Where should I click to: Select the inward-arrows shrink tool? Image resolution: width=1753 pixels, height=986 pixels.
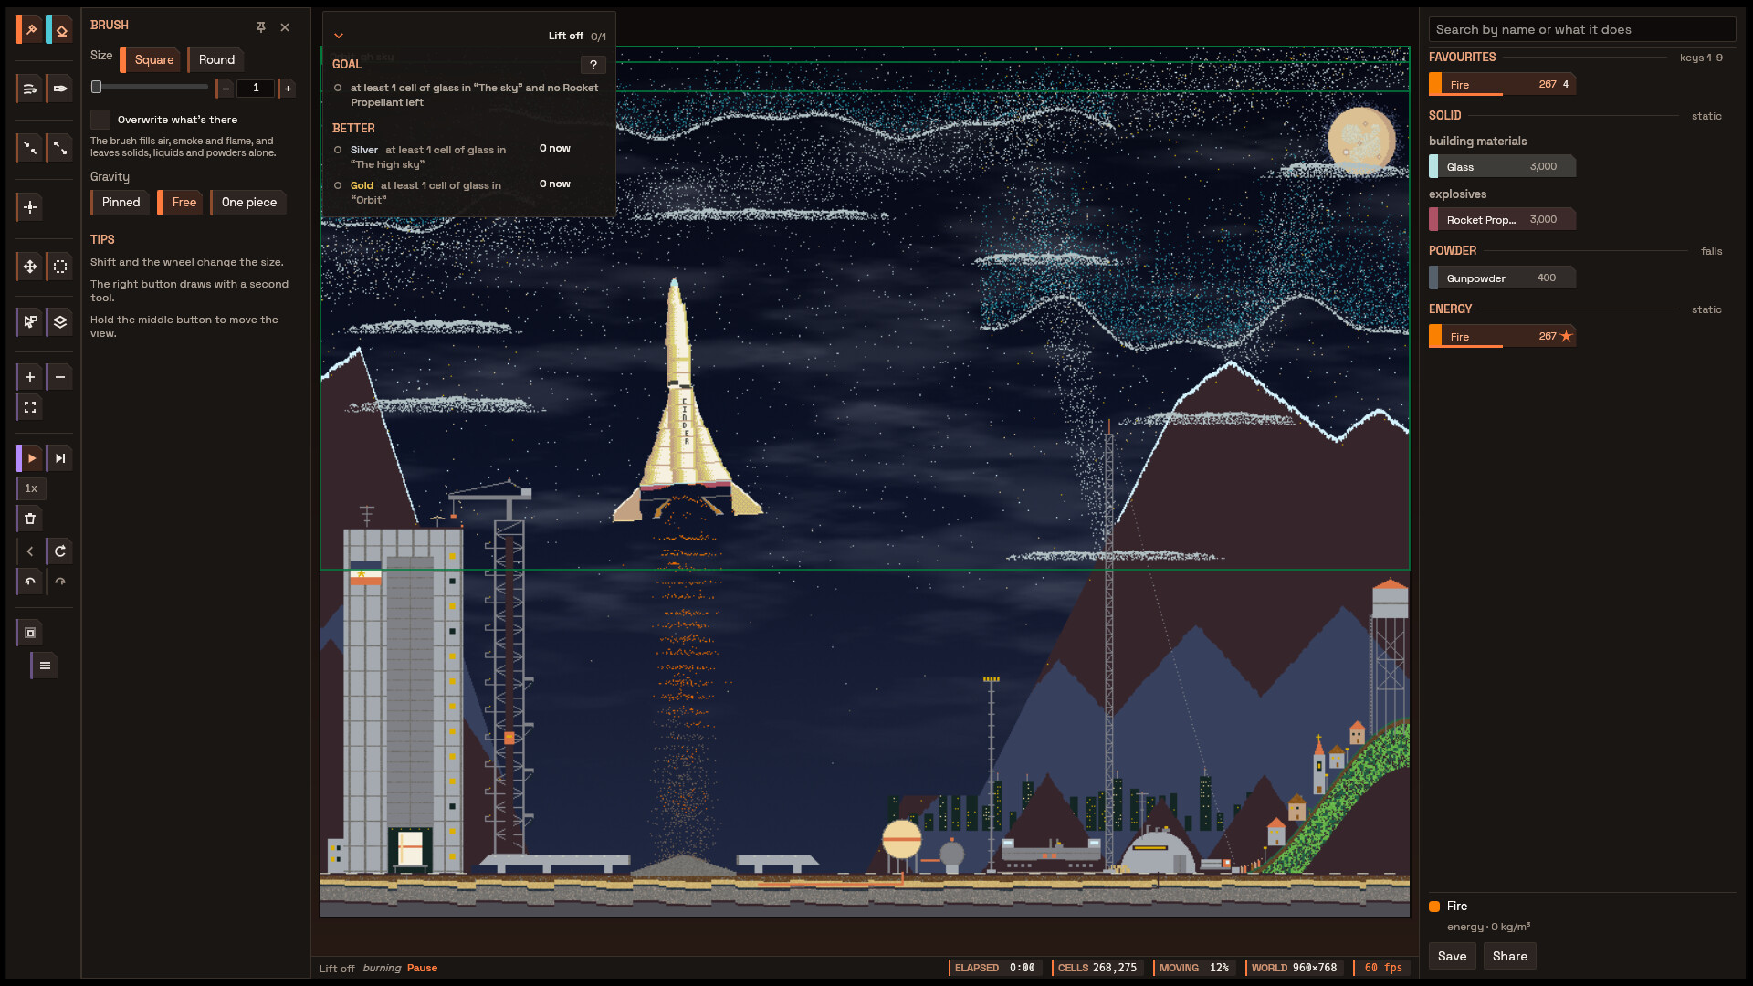tap(30, 147)
